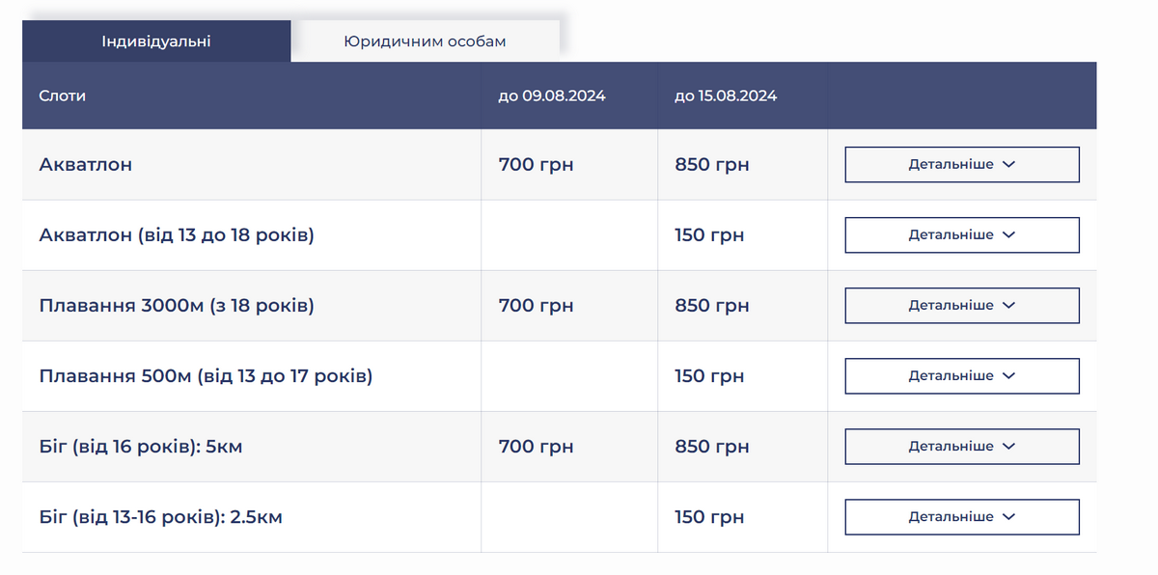1158x575 pixels.
Task: Click the chevron for Біг 5км details
Action: [x=1009, y=447]
